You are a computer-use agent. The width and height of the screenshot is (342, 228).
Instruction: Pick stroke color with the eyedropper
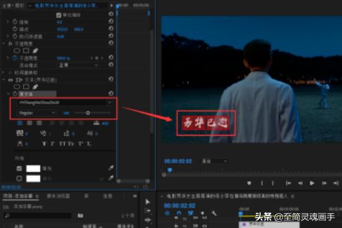tap(111, 178)
